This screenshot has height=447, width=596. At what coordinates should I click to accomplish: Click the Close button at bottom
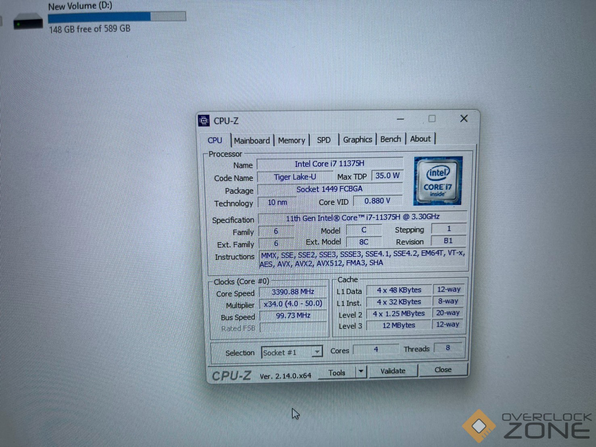443,370
